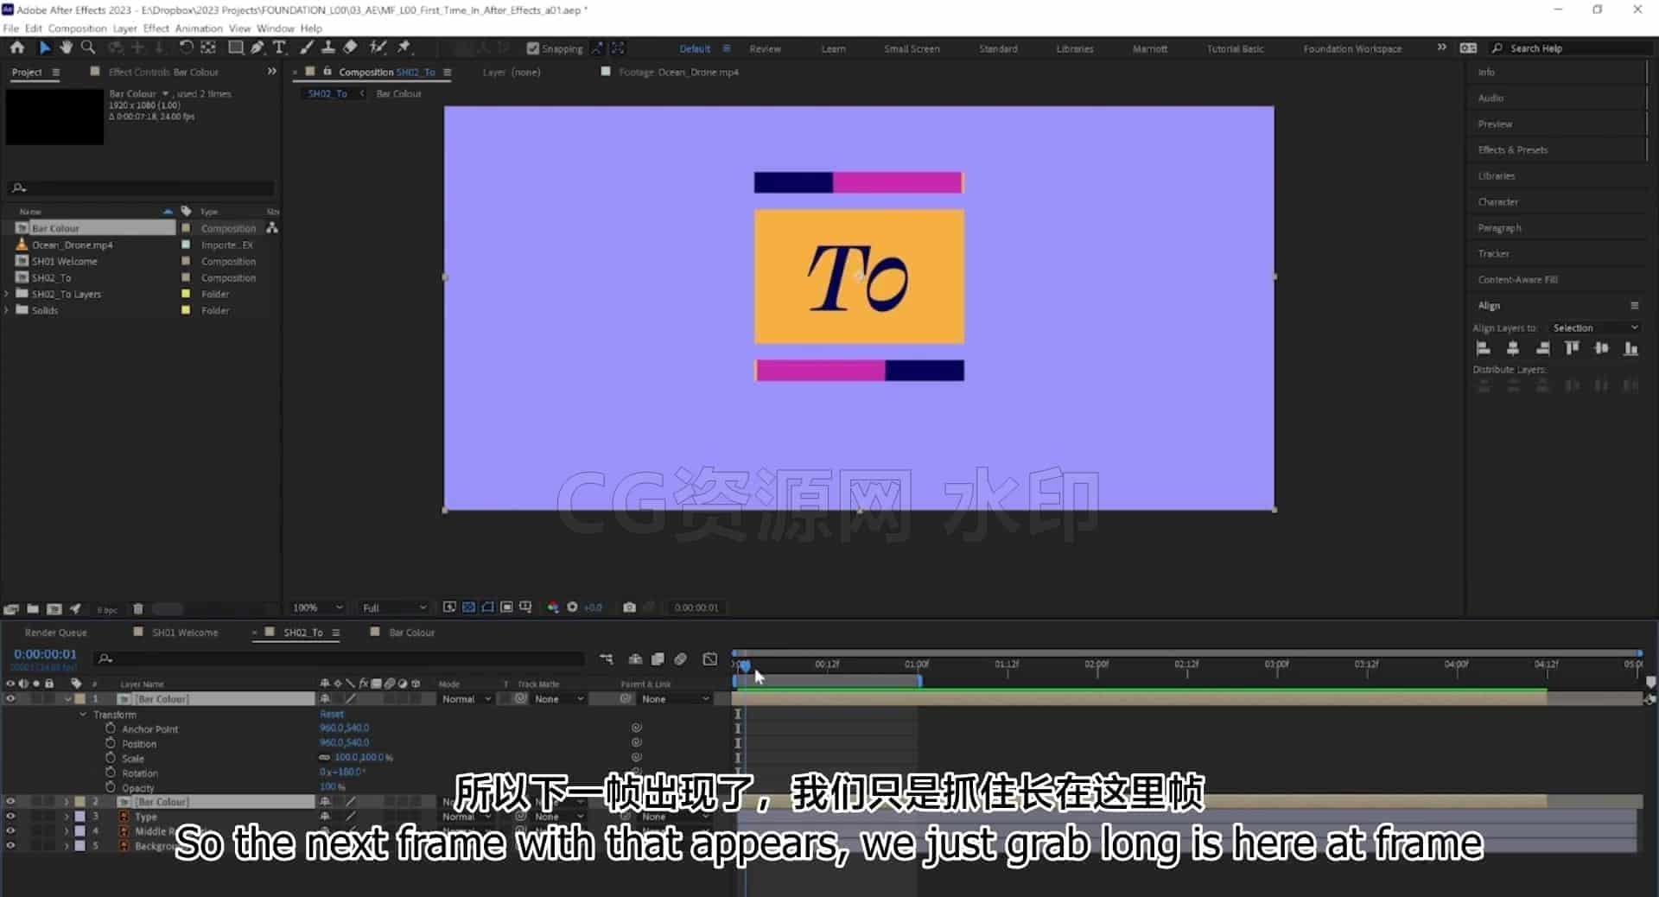Align layers to left edge
Image resolution: width=1659 pixels, height=897 pixels.
coord(1483,348)
